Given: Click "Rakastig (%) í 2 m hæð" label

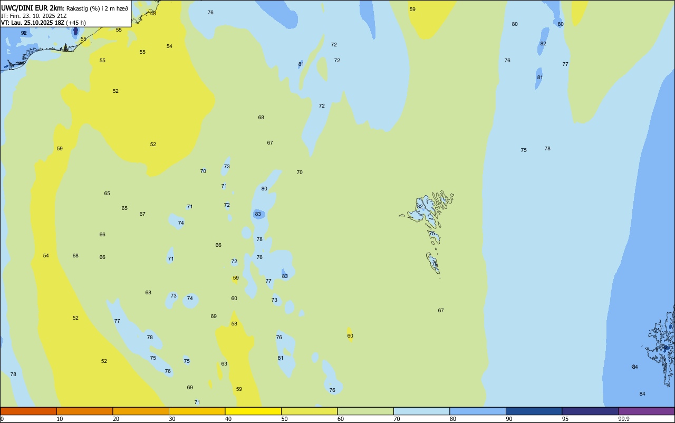Looking at the screenshot, I should coord(97,8).
